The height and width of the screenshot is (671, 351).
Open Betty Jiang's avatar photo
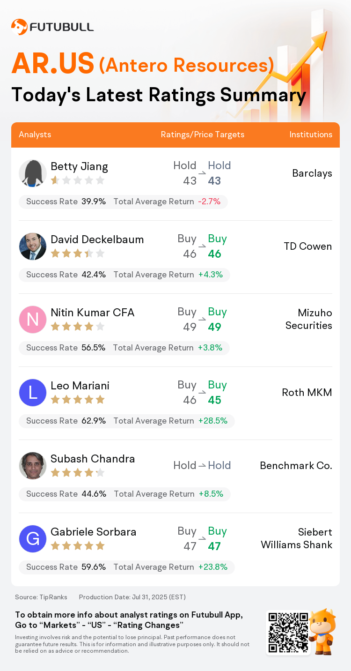33,173
